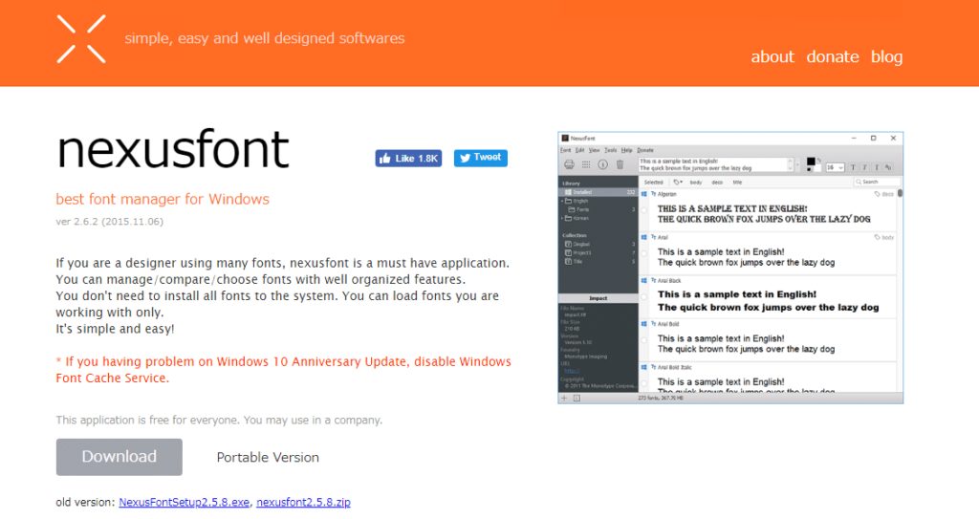Click the info icon in NexusFont toolbar
This screenshot has width=979, height=519.
(x=602, y=165)
